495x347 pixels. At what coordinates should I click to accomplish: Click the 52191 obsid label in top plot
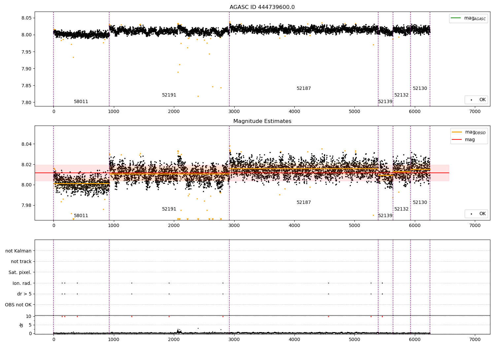click(x=169, y=95)
